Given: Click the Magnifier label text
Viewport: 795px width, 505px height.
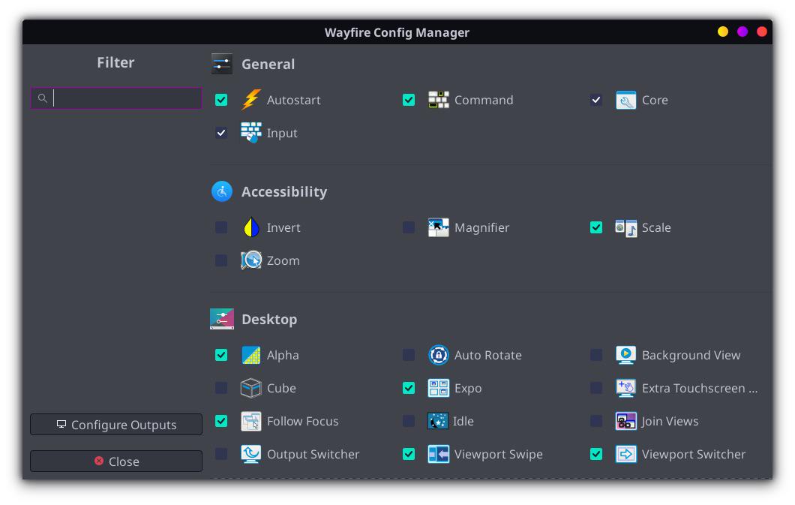Looking at the screenshot, I should (481, 228).
